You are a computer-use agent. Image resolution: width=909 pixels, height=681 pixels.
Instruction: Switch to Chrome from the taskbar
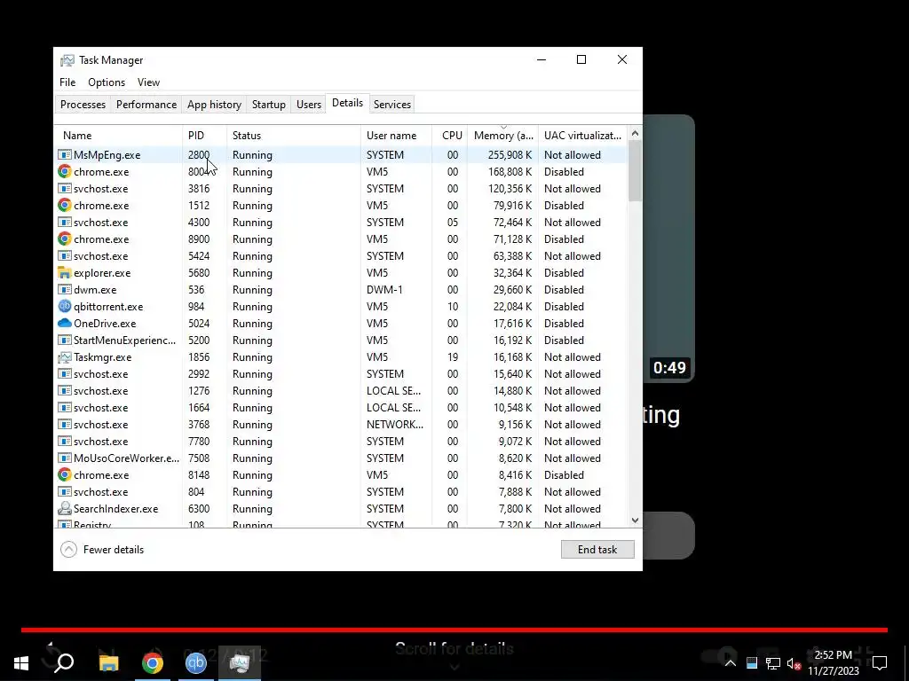pyautogui.click(x=153, y=663)
